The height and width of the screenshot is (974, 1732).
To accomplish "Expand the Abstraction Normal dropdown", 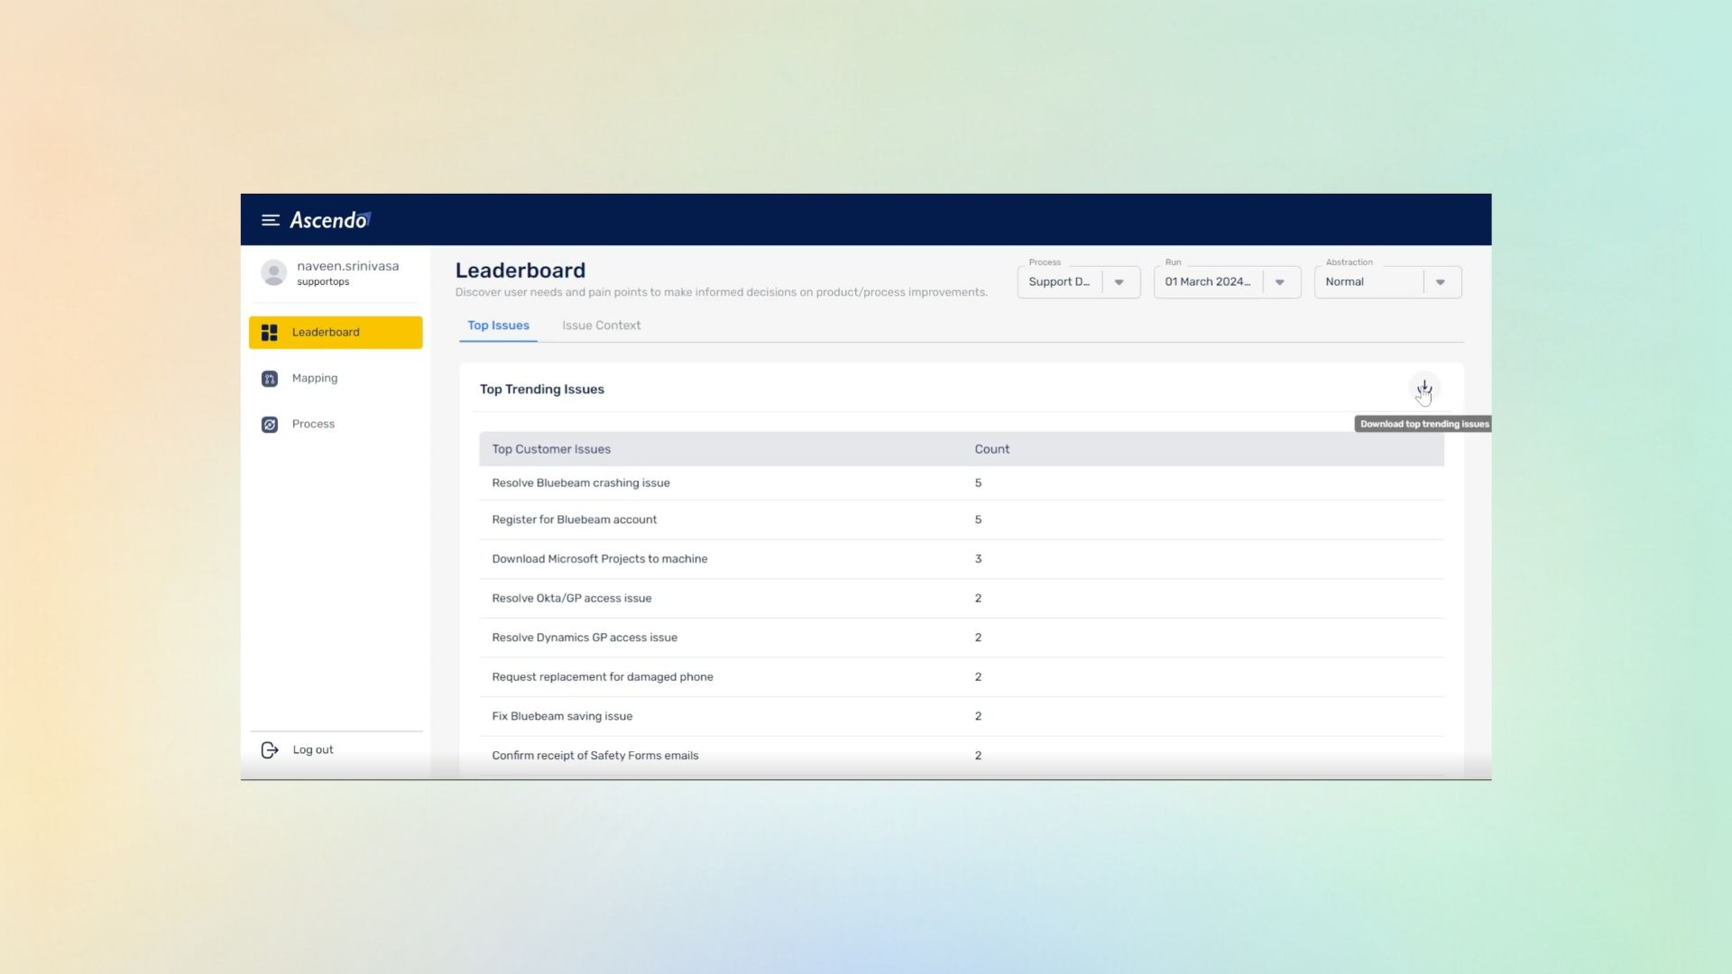I will pos(1440,282).
